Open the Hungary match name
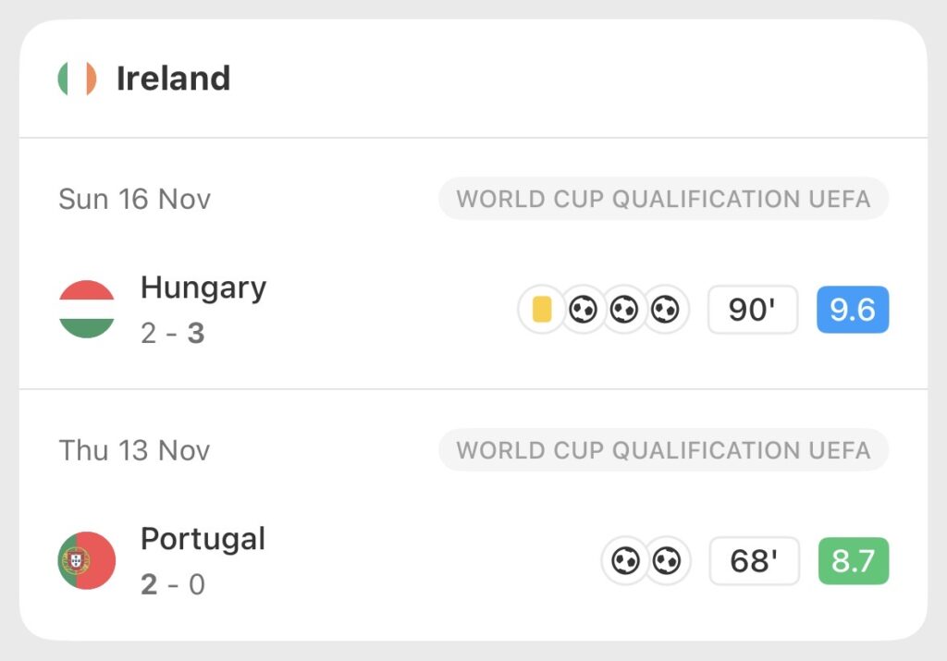Image resolution: width=947 pixels, height=661 pixels. [203, 288]
